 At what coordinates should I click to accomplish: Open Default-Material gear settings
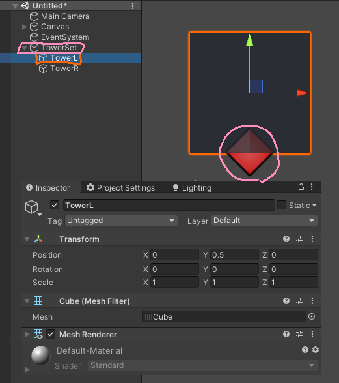point(316,350)
